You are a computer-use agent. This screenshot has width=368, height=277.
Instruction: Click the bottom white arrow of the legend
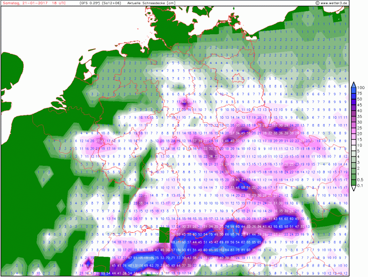click(354, 189)
